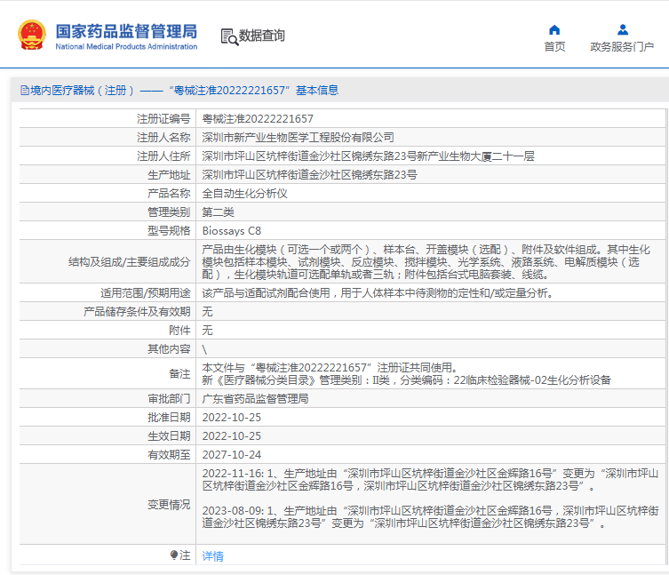The height and width of the screenshot is (575, 669).
Task: Click 结构及组成/主要组成成分 label
Action: [130, 261]
